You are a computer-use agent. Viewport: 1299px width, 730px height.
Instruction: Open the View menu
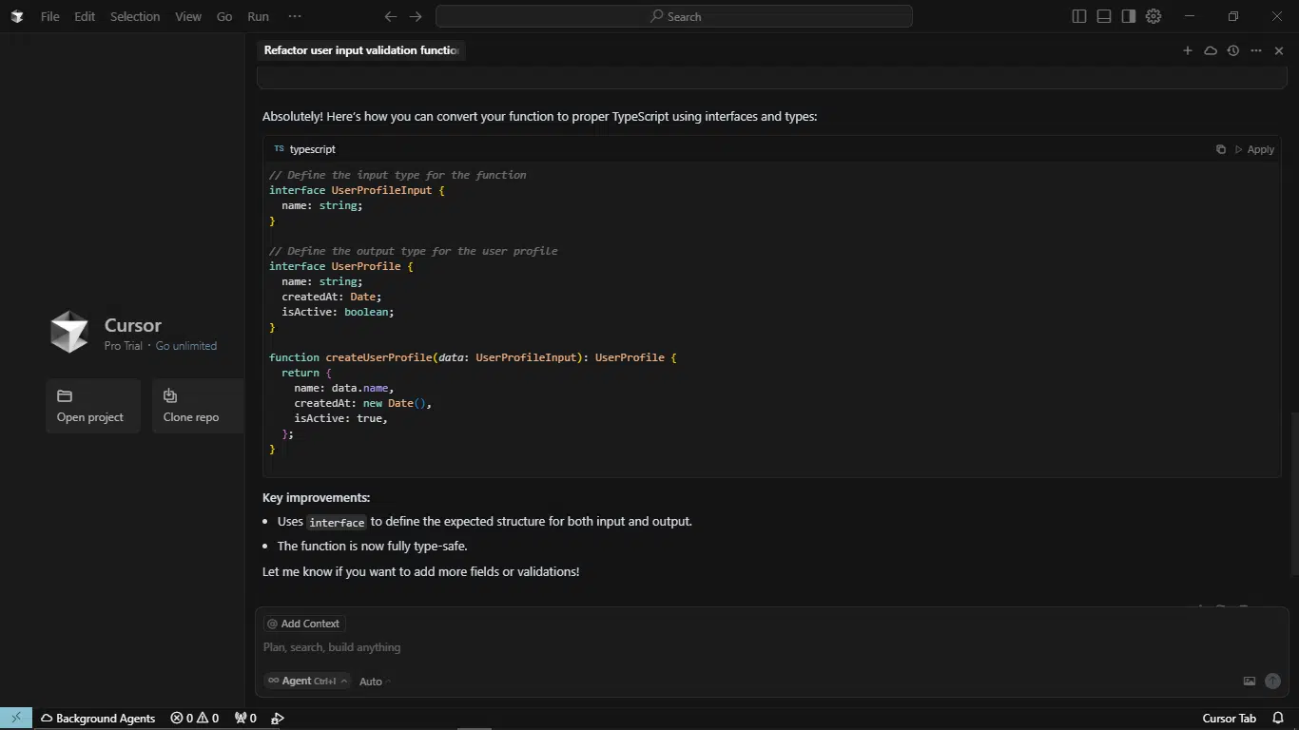(x=188, y=16)
